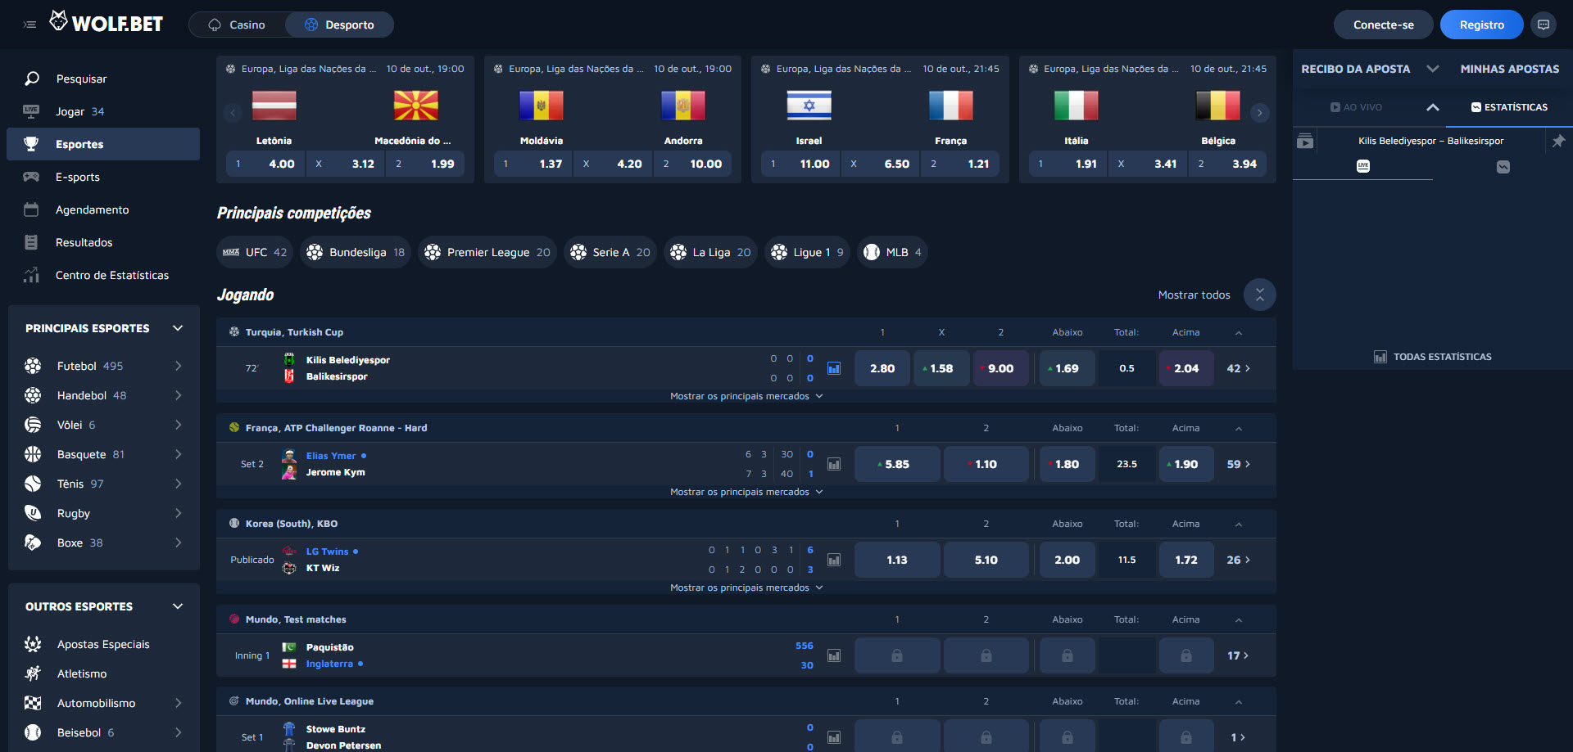
Task: Click the Conecte-se login button
Action: tap(1383, 25)
